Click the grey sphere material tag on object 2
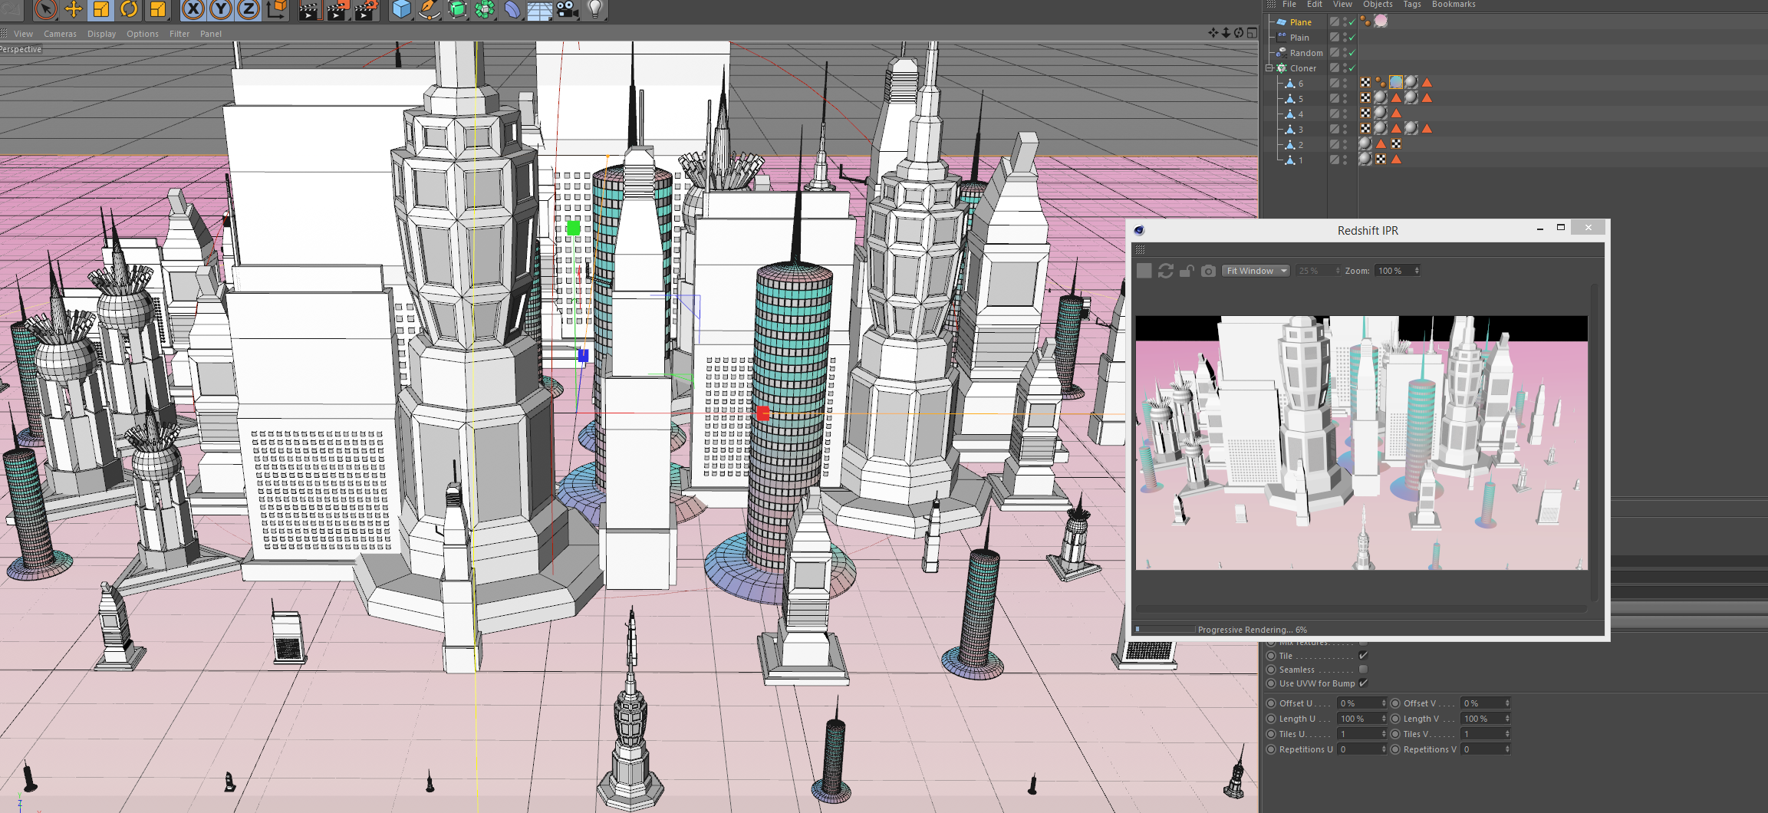 1365,144
